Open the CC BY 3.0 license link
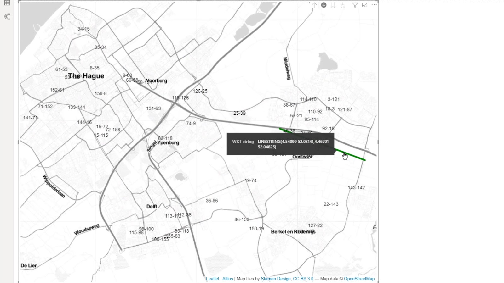 tap(303, 279)
